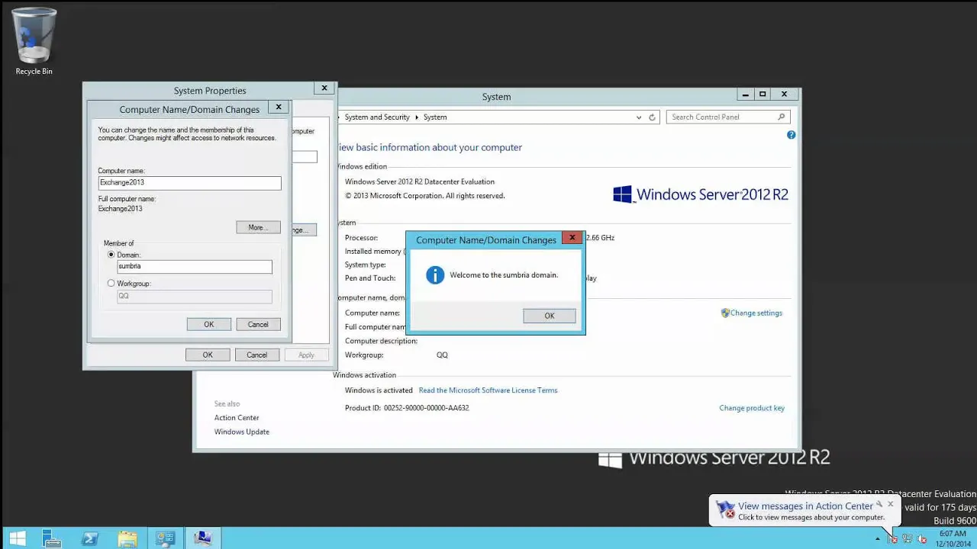This screenshot has width=977, height=549.
Task: Click the Workgroup value QQ in System window
Action: [x=442, y=355]
